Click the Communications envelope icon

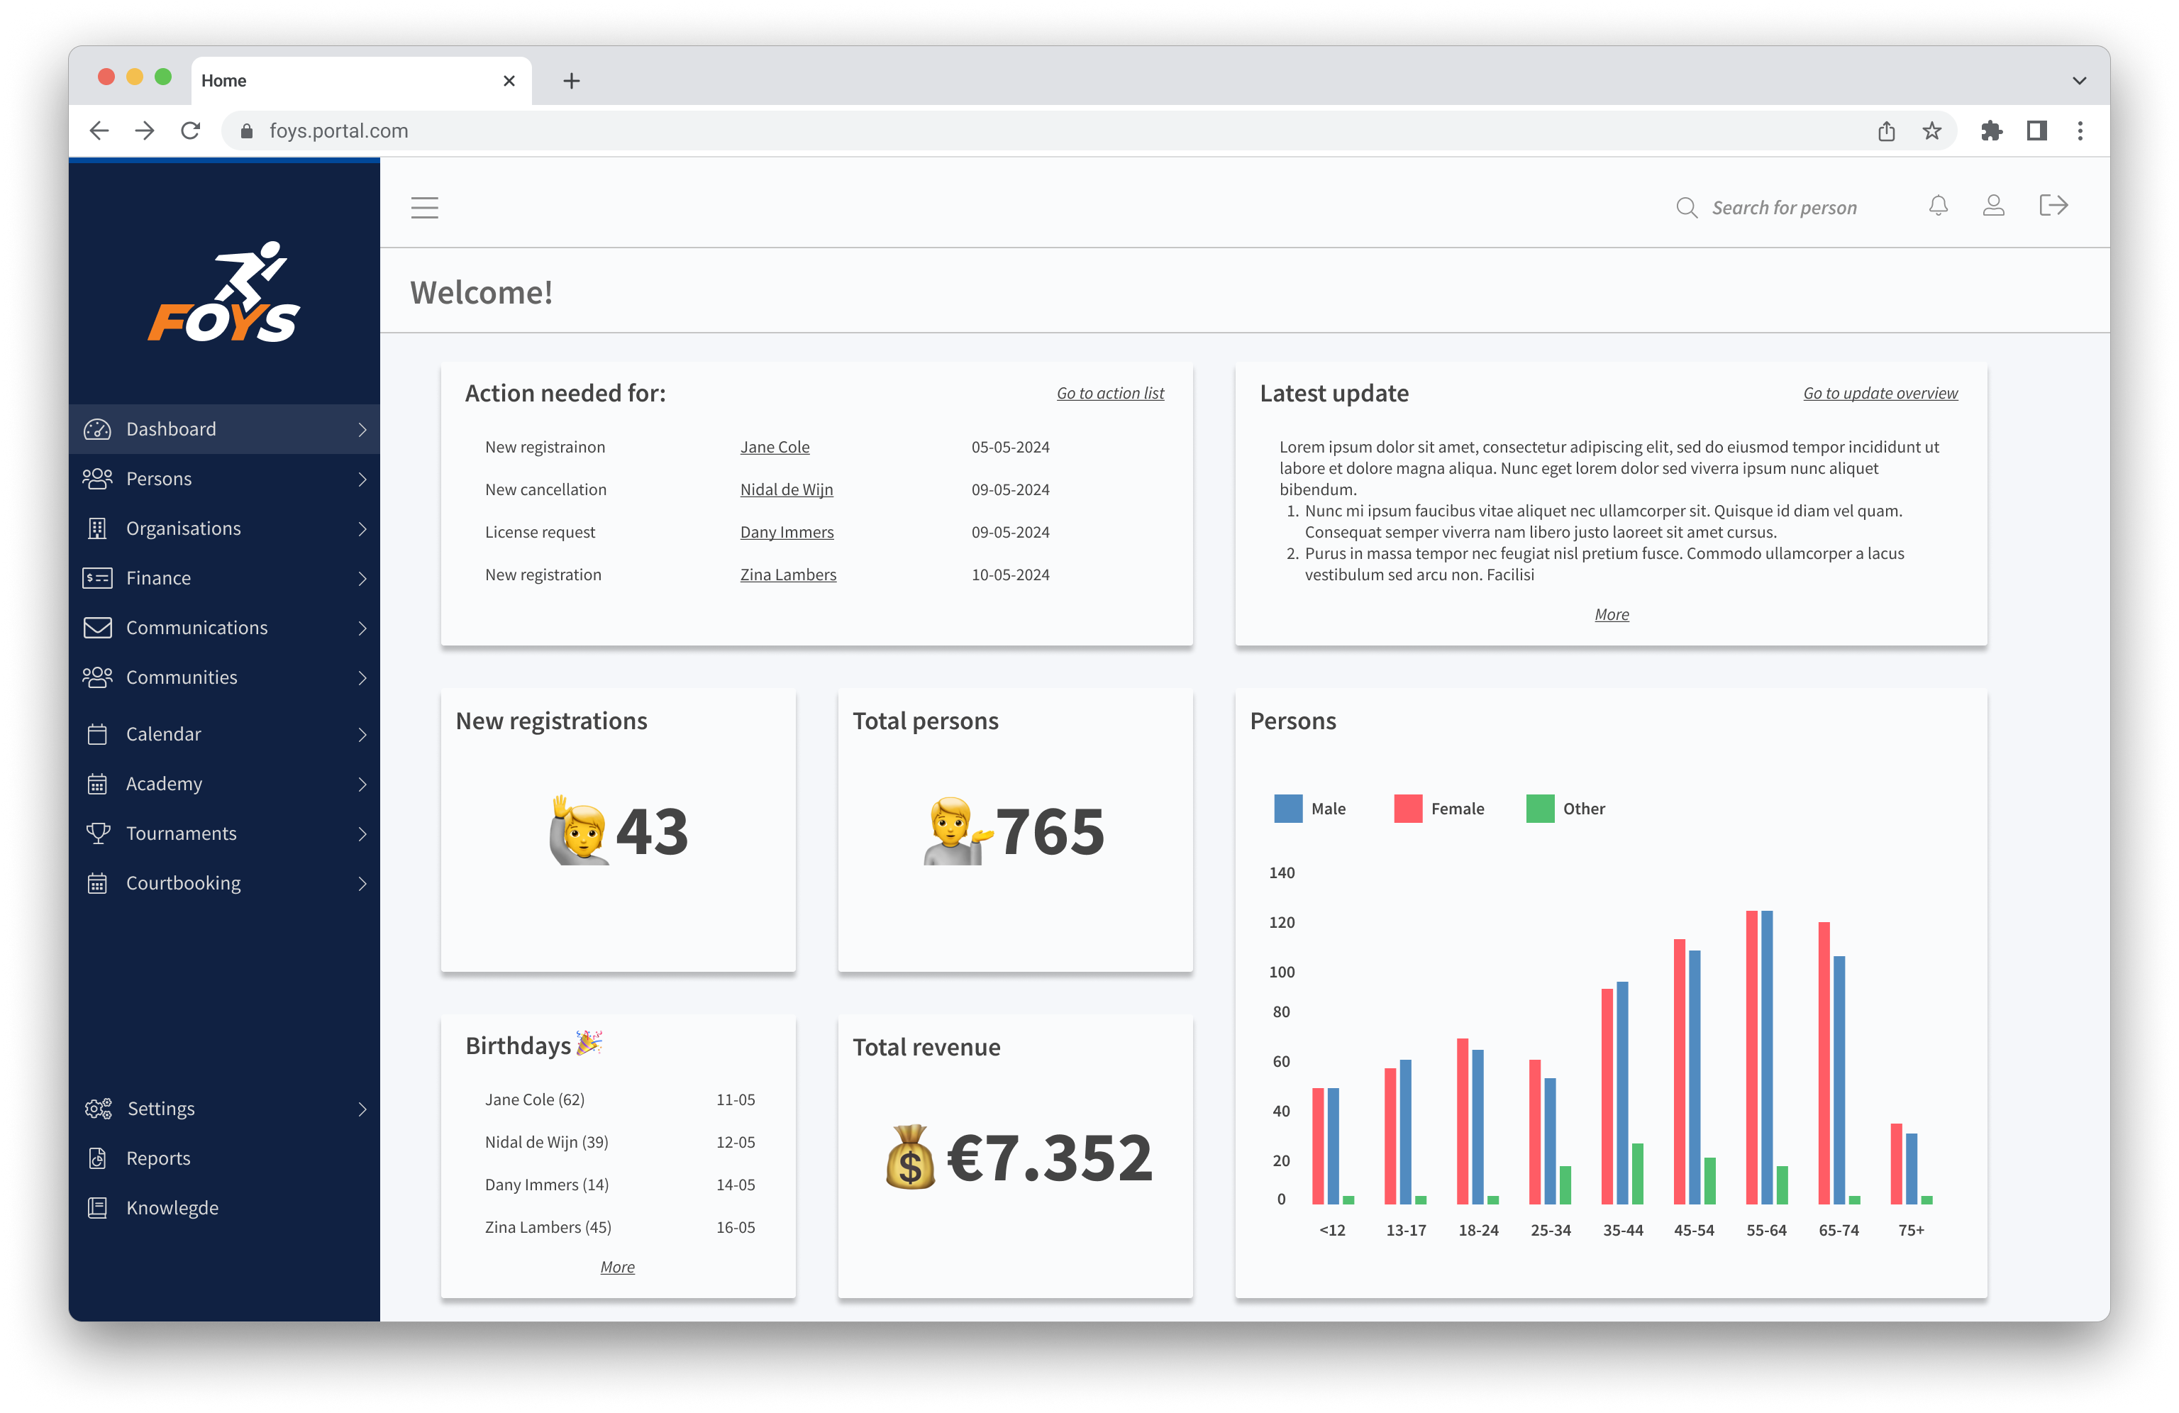point(98,627)
